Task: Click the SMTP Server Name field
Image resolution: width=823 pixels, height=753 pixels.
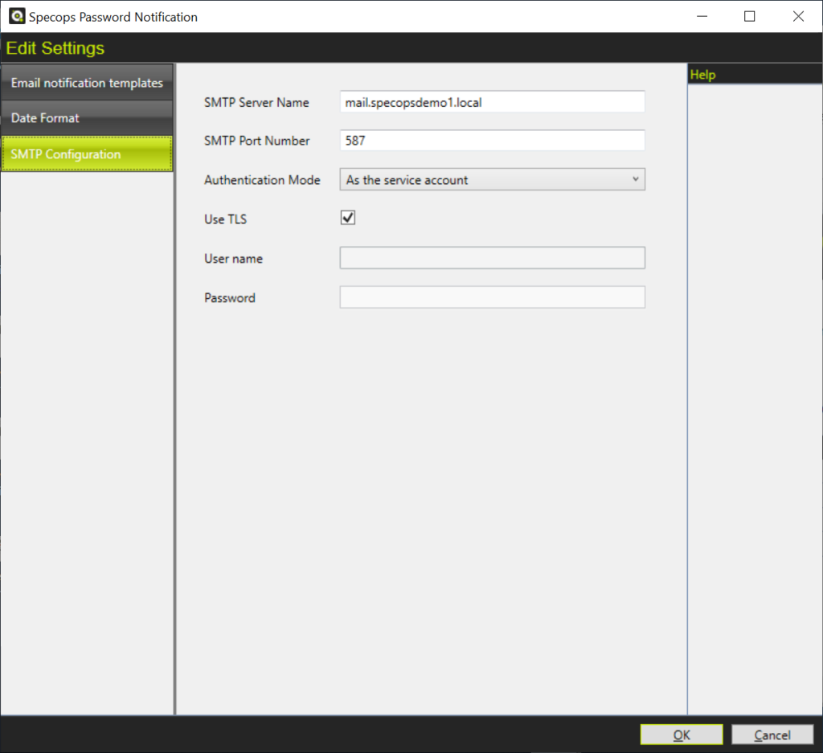Action: pyautogui.click(x=492, y=102)
